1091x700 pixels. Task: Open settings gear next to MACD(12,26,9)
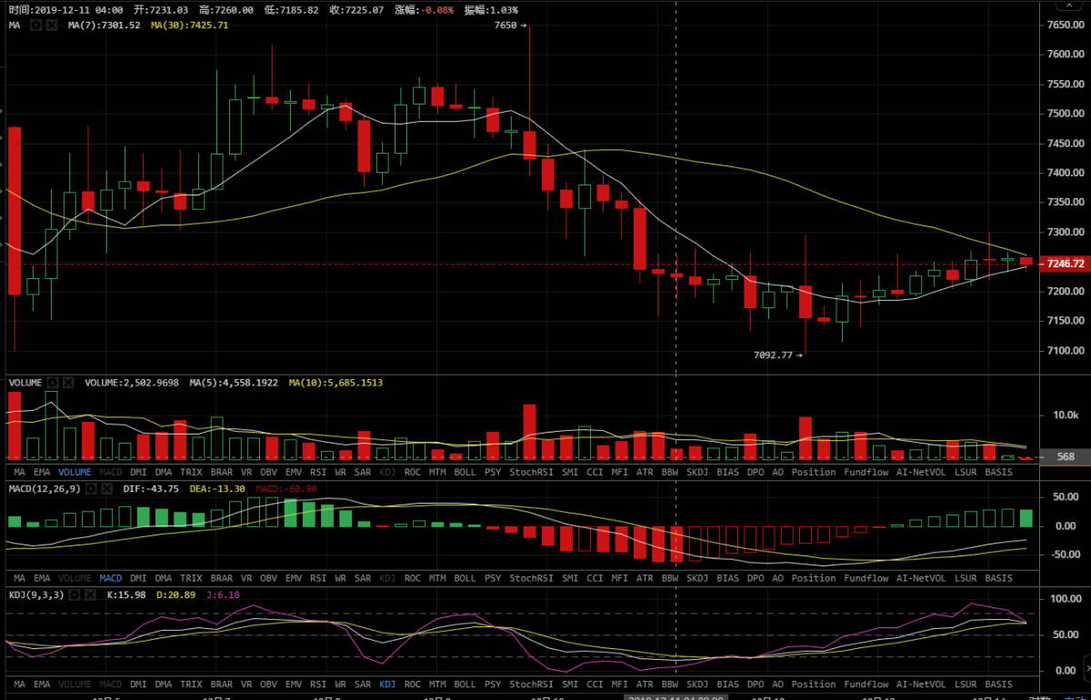tap(90, 489)
